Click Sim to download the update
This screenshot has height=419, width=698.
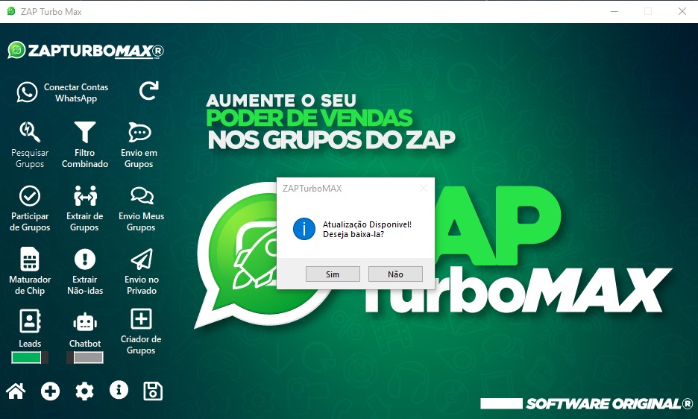click(333, 274)
